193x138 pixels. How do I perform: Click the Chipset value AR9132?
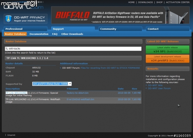point(36,68)
